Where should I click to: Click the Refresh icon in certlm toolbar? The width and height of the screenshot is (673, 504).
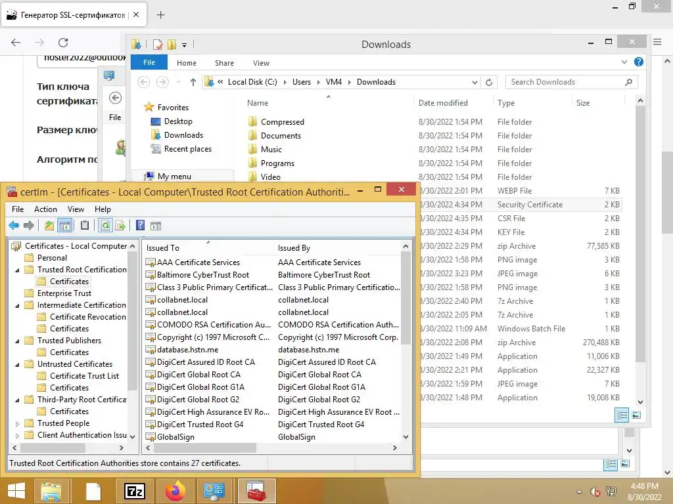(x=105, y=226)
